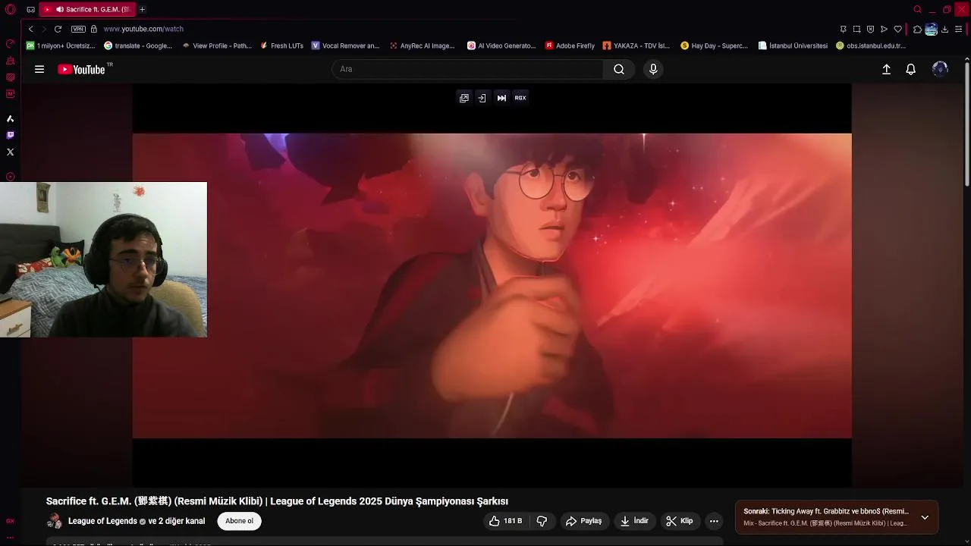Viewport: 971px width, 546px height.
Task: Open the Adobe Firefly bookmark
Action: click(x=570, y=45)
